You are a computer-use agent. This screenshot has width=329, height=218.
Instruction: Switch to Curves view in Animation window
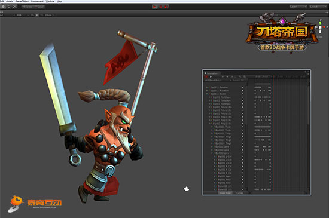240,193
